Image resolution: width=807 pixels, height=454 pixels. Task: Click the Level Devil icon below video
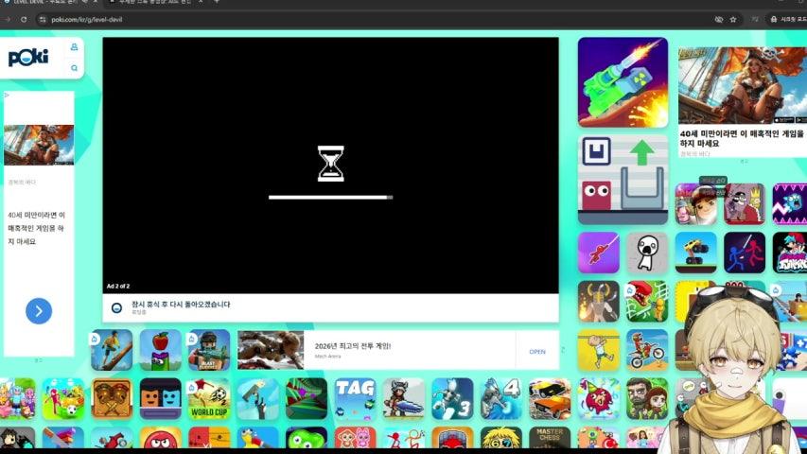(116, 307)
